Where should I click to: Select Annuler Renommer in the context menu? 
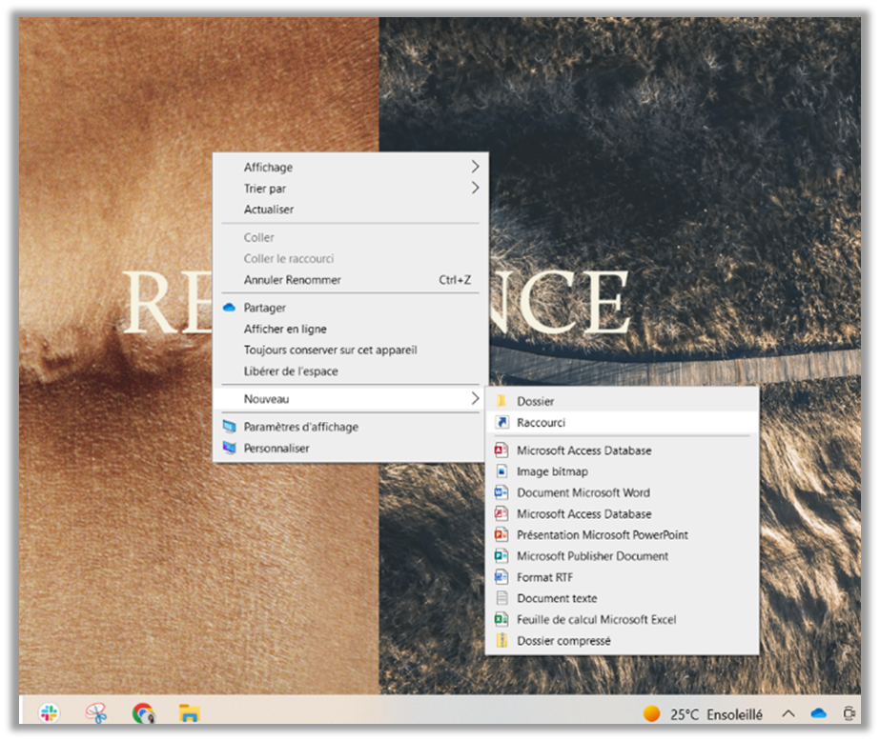click(x=292, y=280)
